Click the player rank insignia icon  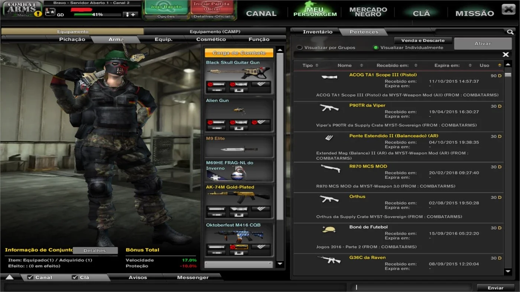click(x=50, y=12)
